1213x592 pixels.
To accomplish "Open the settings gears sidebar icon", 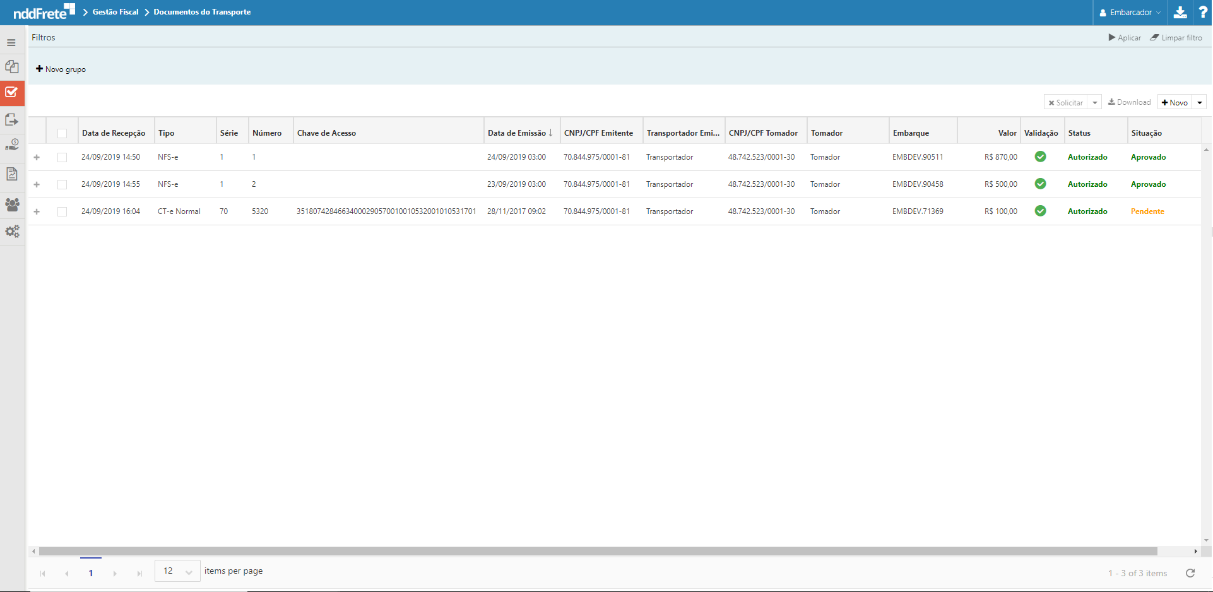I will pos(12,232).
